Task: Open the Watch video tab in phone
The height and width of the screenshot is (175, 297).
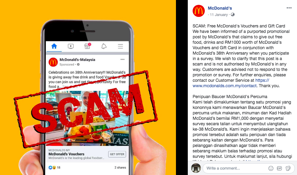Action: click(x=71, y=46)
